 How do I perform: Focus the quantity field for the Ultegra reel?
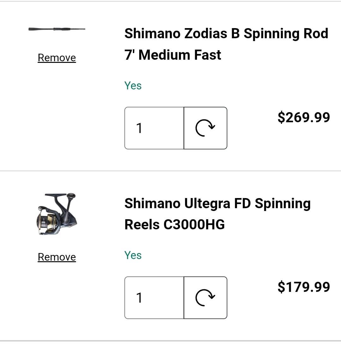coord(154,298)
